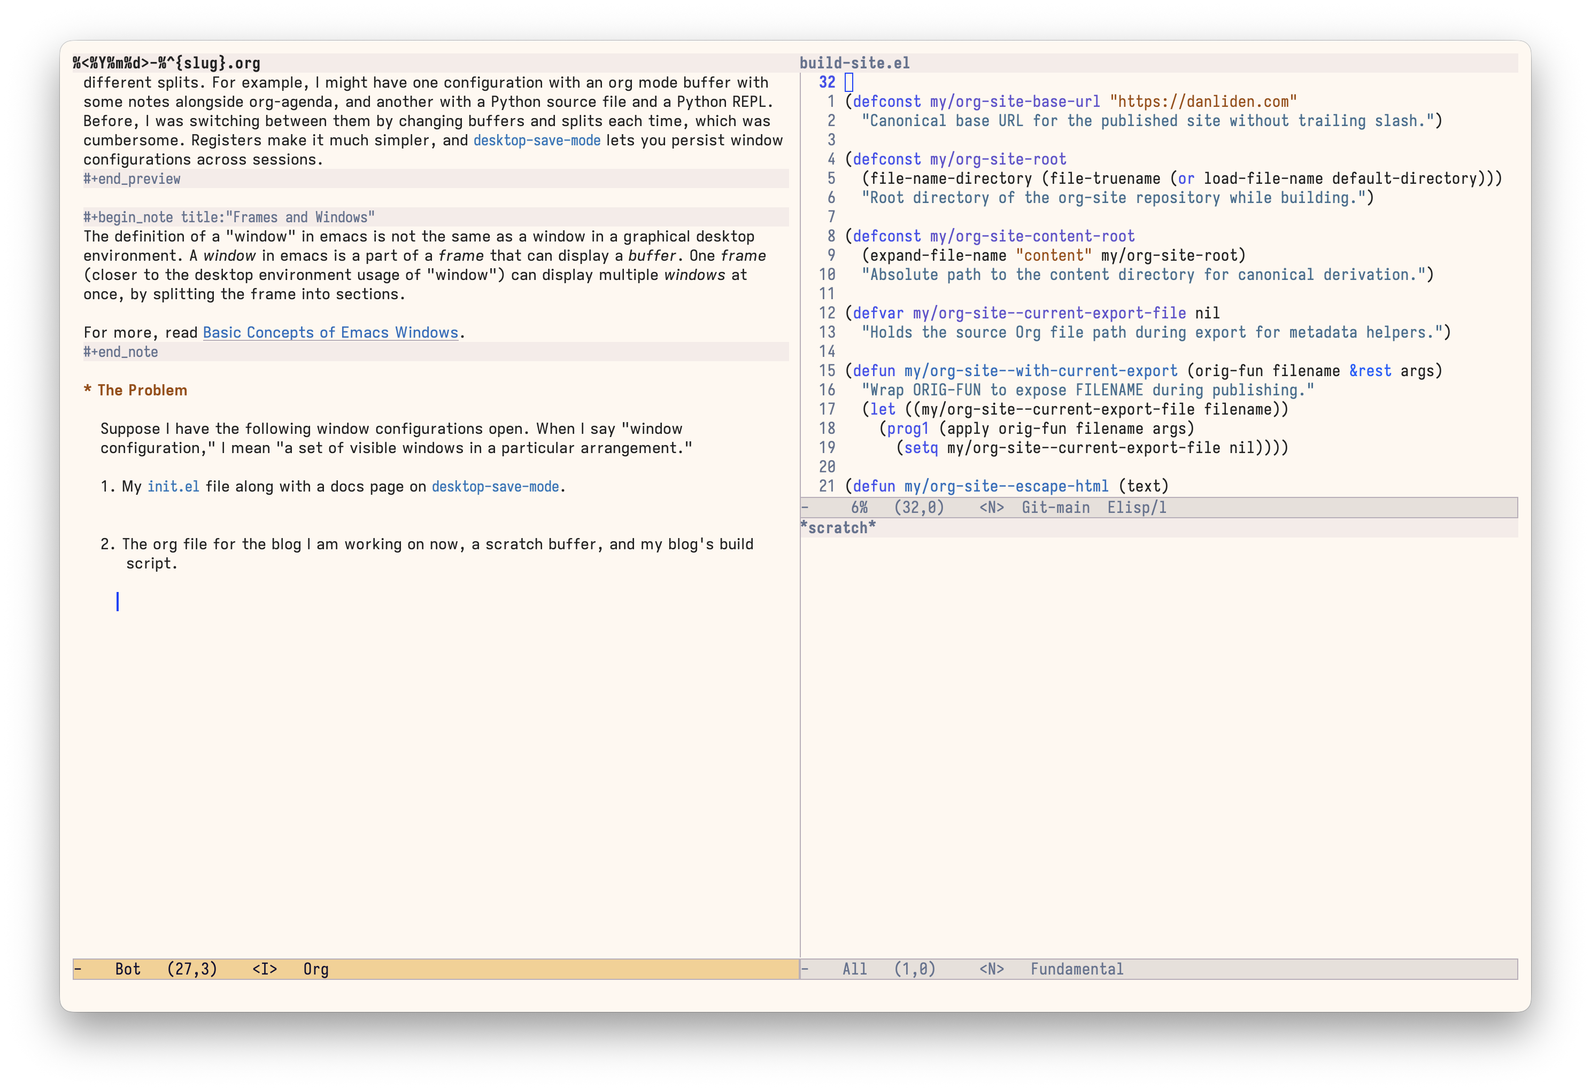Click the 6% scroll position indicator
The image size is (1591, 1091).
pyautogui.click(x=860, y=508)
